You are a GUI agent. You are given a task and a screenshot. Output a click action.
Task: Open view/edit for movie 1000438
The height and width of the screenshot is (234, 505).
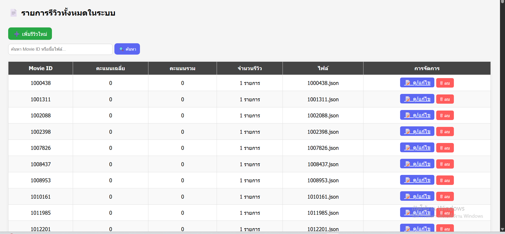point(417,83)
